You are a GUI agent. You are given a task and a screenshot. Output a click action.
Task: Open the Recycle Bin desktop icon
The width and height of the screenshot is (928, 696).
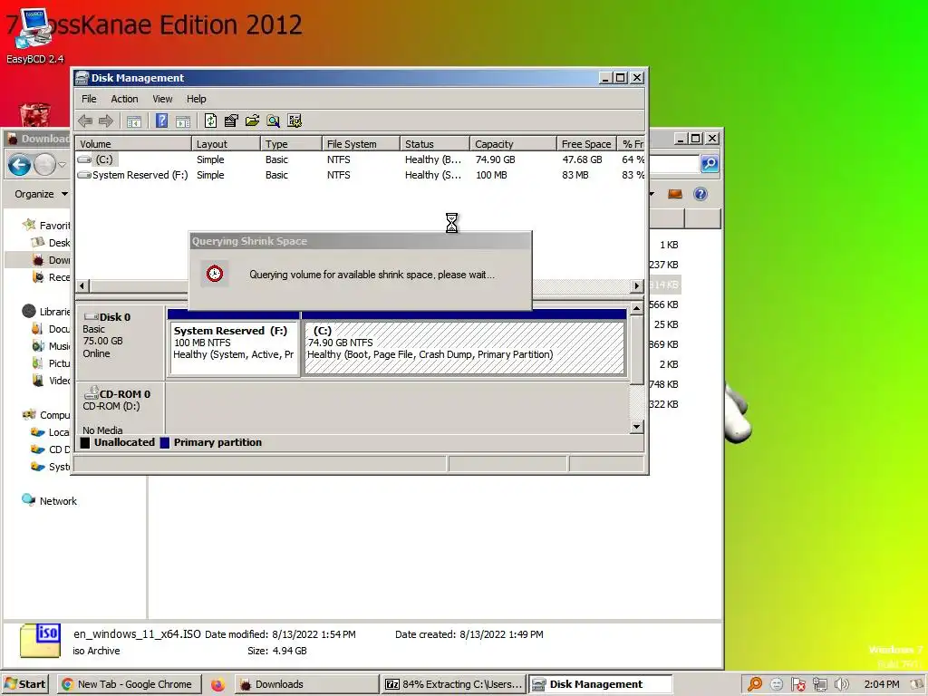35,115
